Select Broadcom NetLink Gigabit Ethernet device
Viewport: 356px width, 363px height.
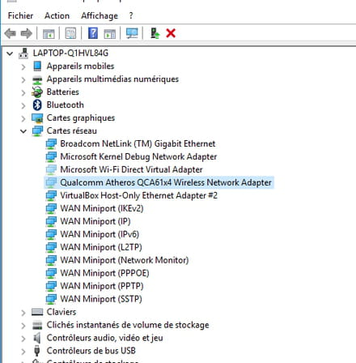click(138, 143)
